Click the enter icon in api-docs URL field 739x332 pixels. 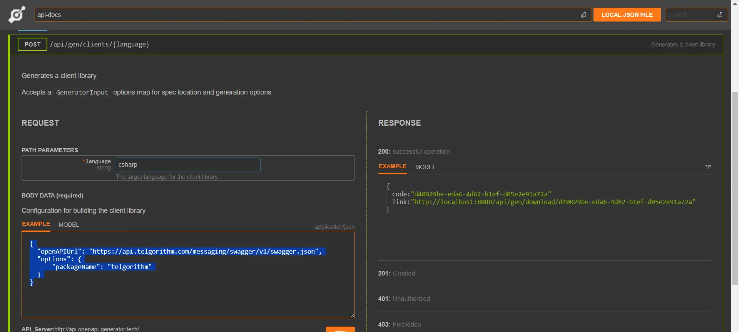(x=583, y=15)
